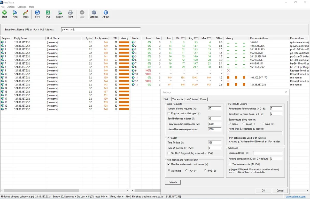Choose Strict (-k) source route
The height and width of the screenshot is (199, 310).
[263, 124]
